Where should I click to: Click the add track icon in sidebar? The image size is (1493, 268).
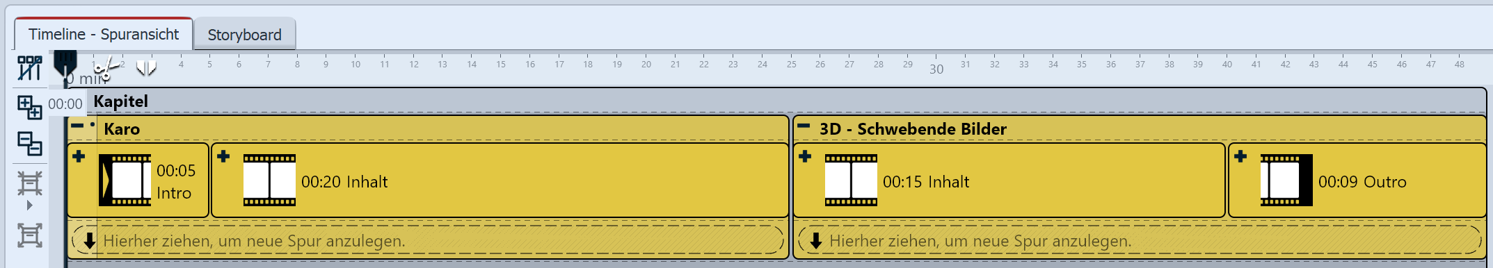tap(29, 107)
